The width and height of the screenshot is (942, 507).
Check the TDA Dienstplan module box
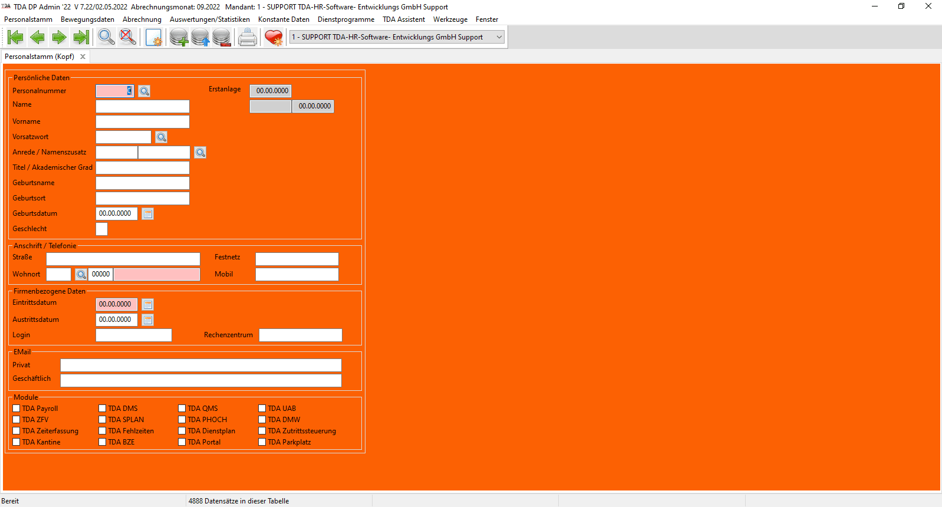[182, 431]
